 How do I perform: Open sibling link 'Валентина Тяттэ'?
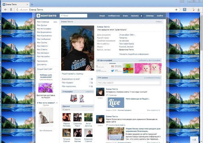(126, 50)
